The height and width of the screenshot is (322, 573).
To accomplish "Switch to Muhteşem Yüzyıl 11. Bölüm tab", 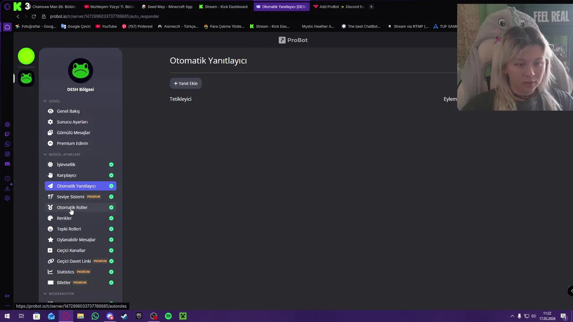I will 109,7.
